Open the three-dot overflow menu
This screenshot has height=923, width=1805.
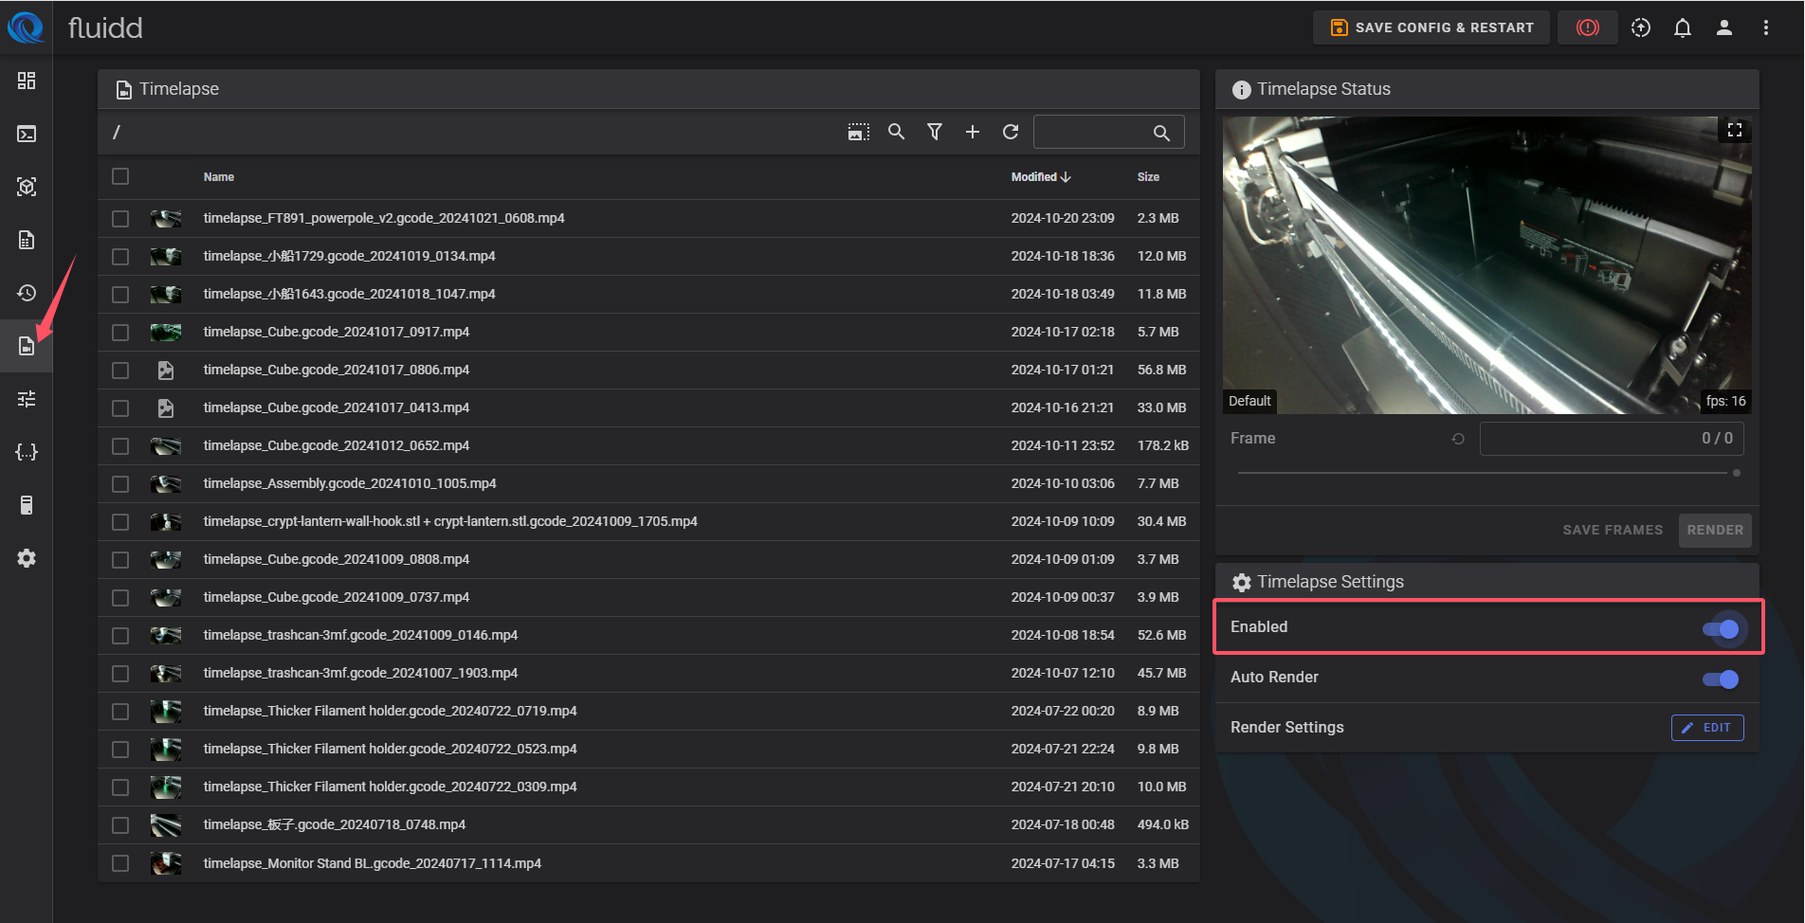tap(1765, 27)
